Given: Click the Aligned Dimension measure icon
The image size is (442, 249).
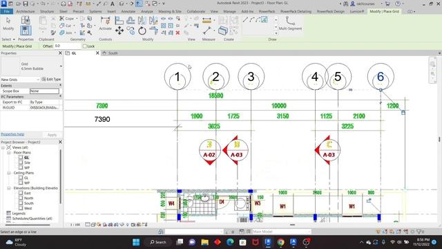Looking at the screenshot, I should (x=206, y=20).
